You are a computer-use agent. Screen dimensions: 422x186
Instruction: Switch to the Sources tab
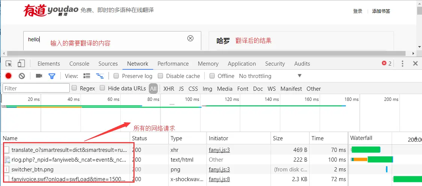pos(108,64)
